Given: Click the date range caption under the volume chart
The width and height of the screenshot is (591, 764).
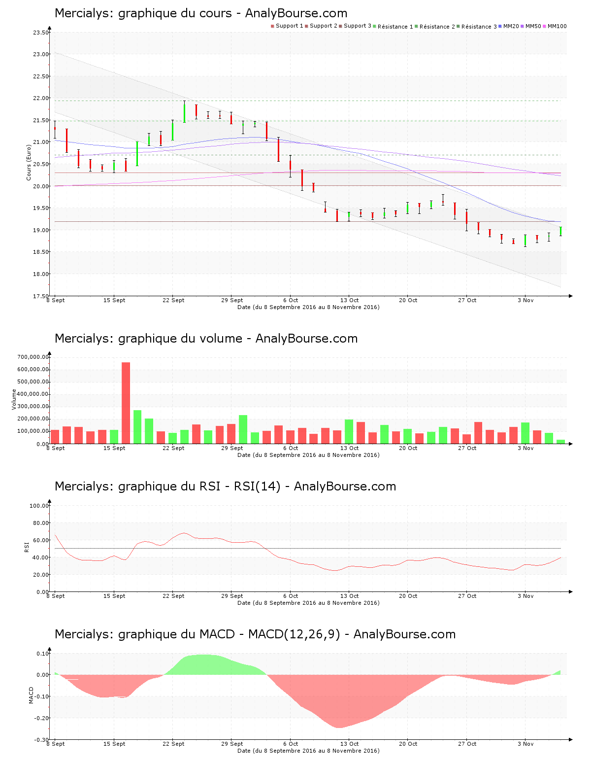Looking at the screenshot, I should [308, 455].
